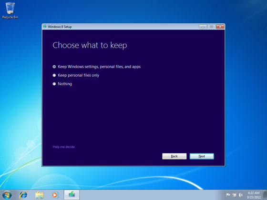
Task: Click the Back button
Action: (x=174, y=156)
